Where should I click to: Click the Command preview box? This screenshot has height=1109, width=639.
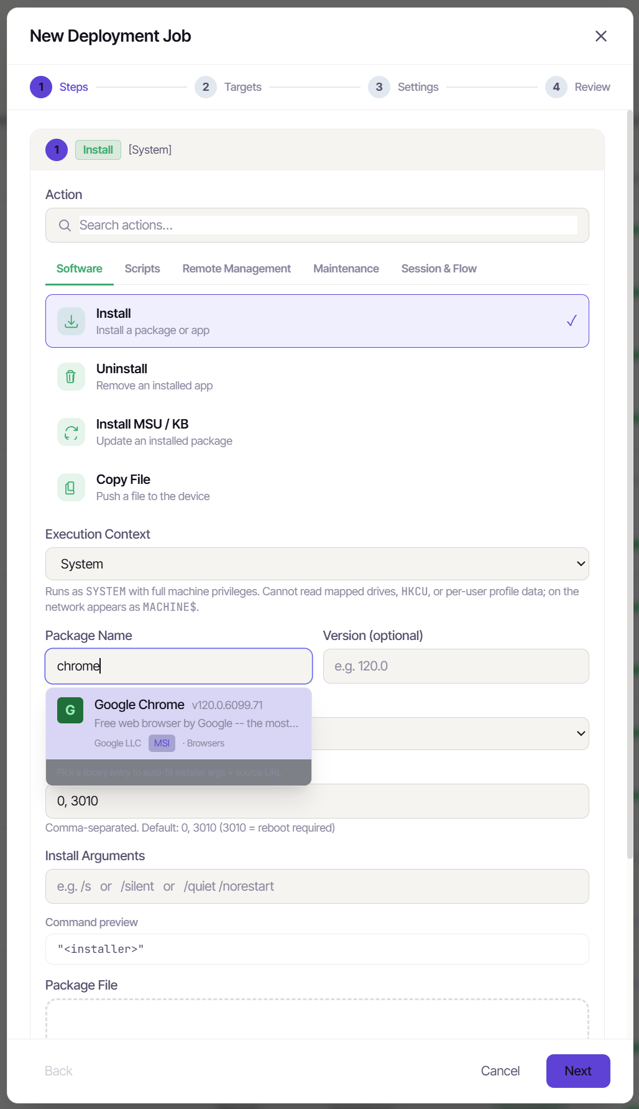coord(317,949)
